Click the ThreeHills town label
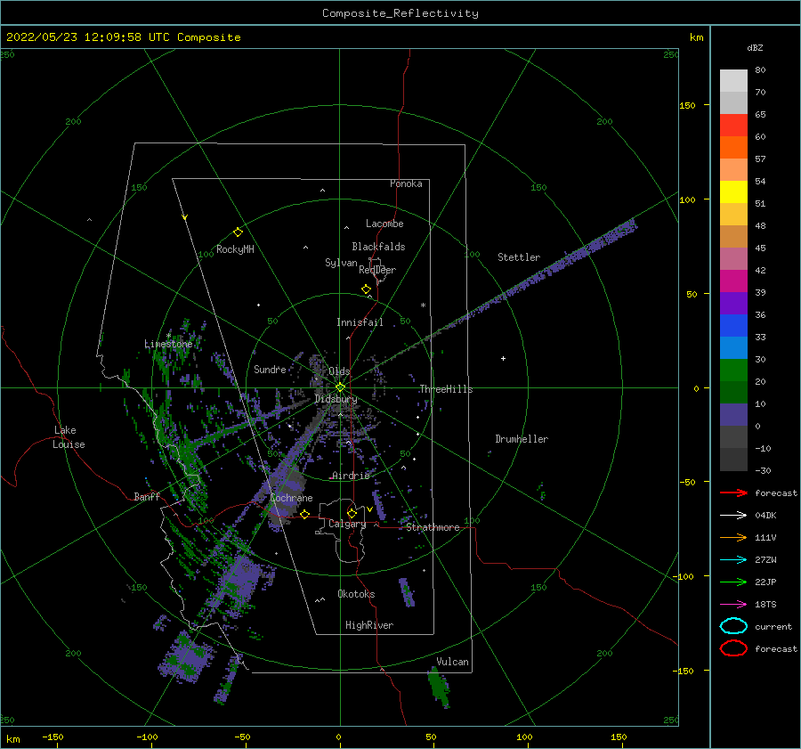 click(x=446, y=389)
